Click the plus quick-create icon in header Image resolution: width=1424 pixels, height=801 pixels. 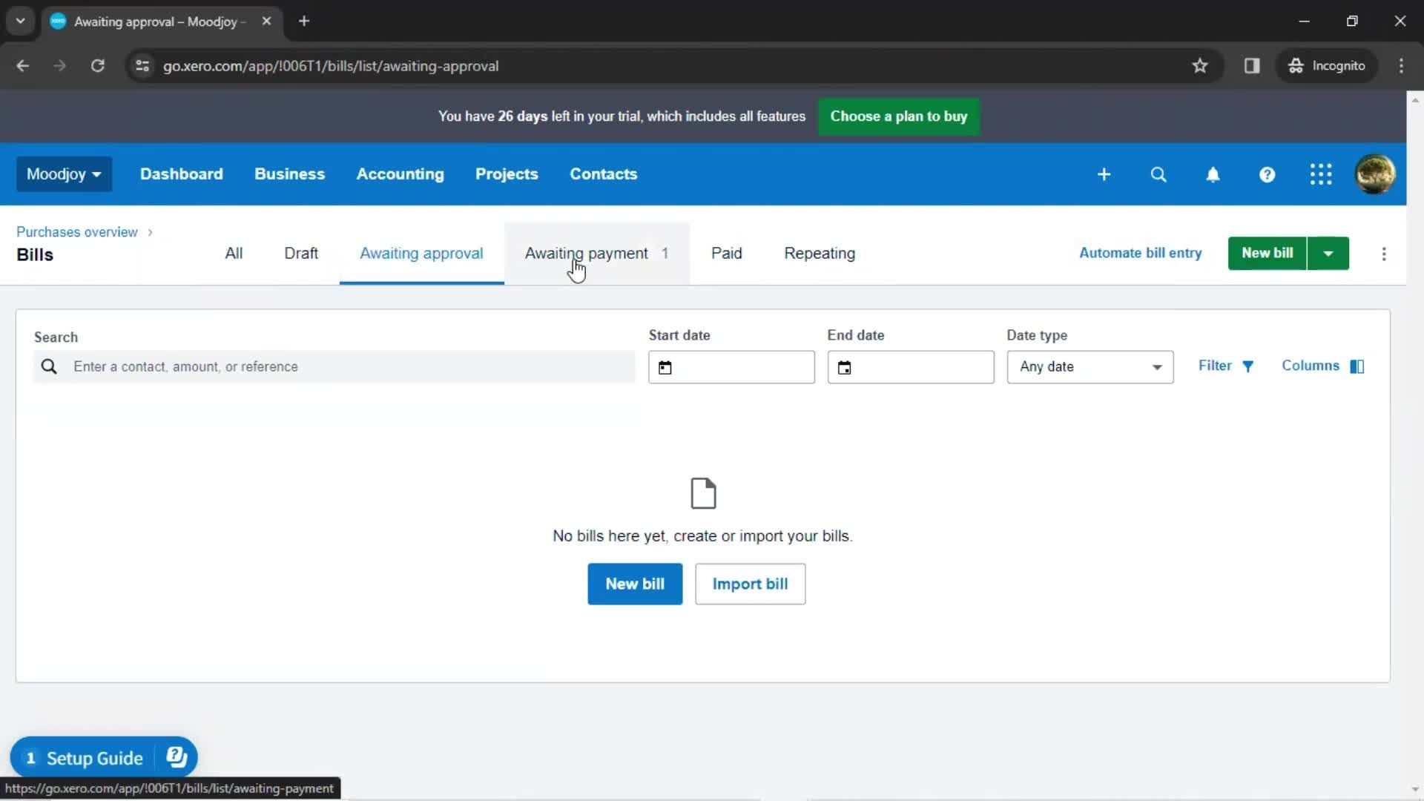tap(1104, 174)
